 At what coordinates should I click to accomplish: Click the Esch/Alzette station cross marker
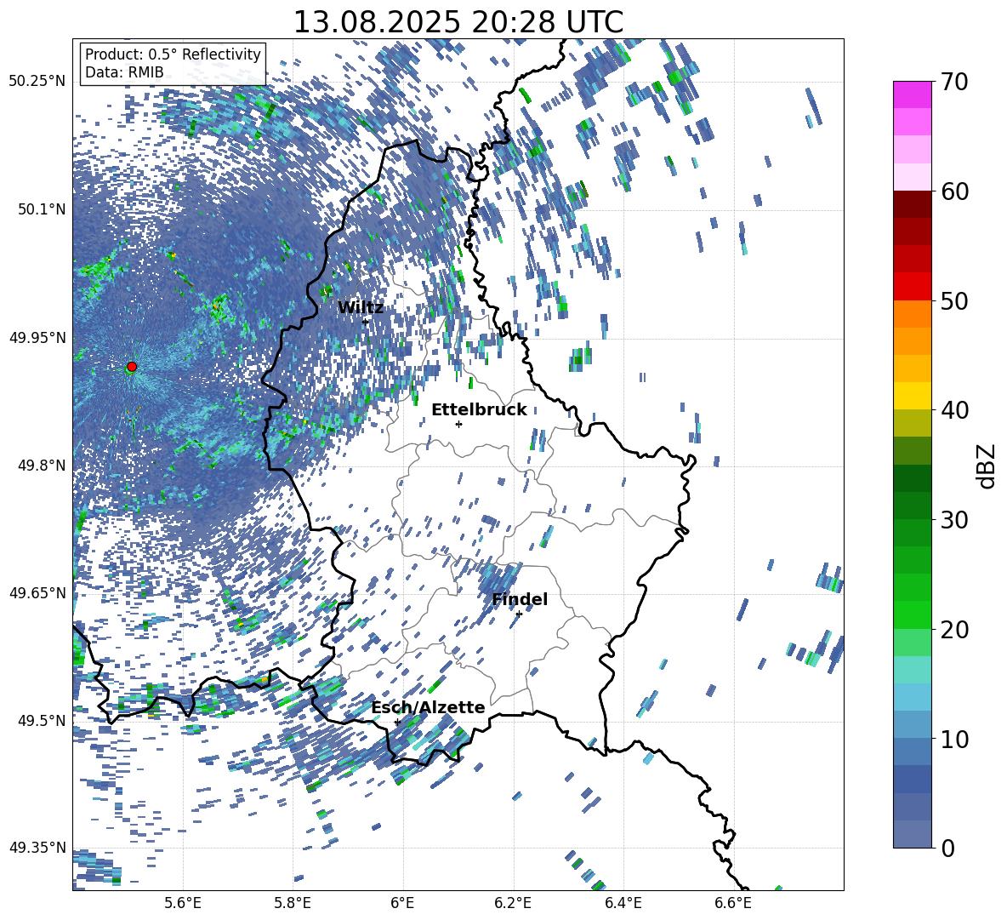pos(397,722)
